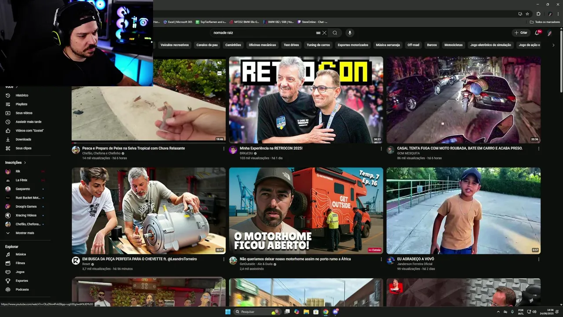This screenshot has height=317, width=563.
Task: Go to Podcasts in Explorar
Action: click(22, 289)
